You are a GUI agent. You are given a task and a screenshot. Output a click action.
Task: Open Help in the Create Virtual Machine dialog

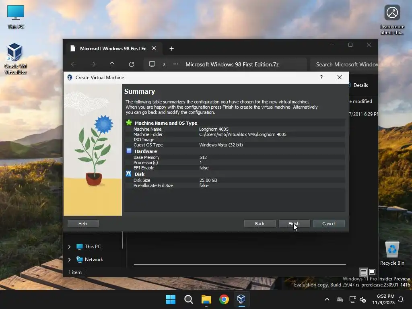pos(83,224)
